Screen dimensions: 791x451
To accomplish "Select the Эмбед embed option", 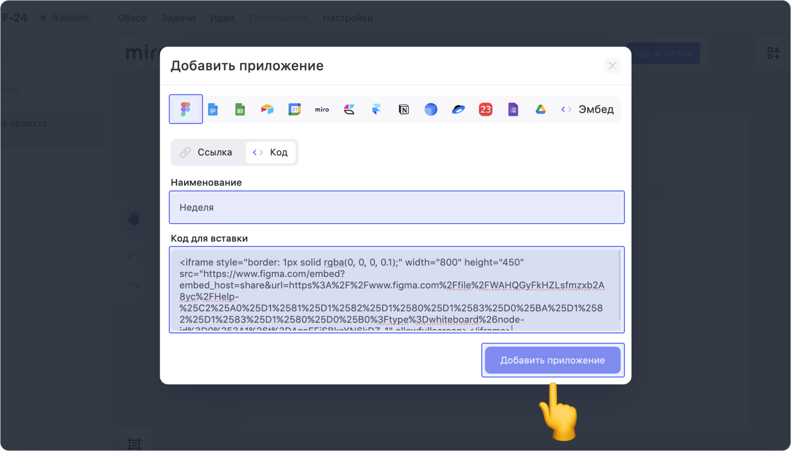I will pos(587,109).
